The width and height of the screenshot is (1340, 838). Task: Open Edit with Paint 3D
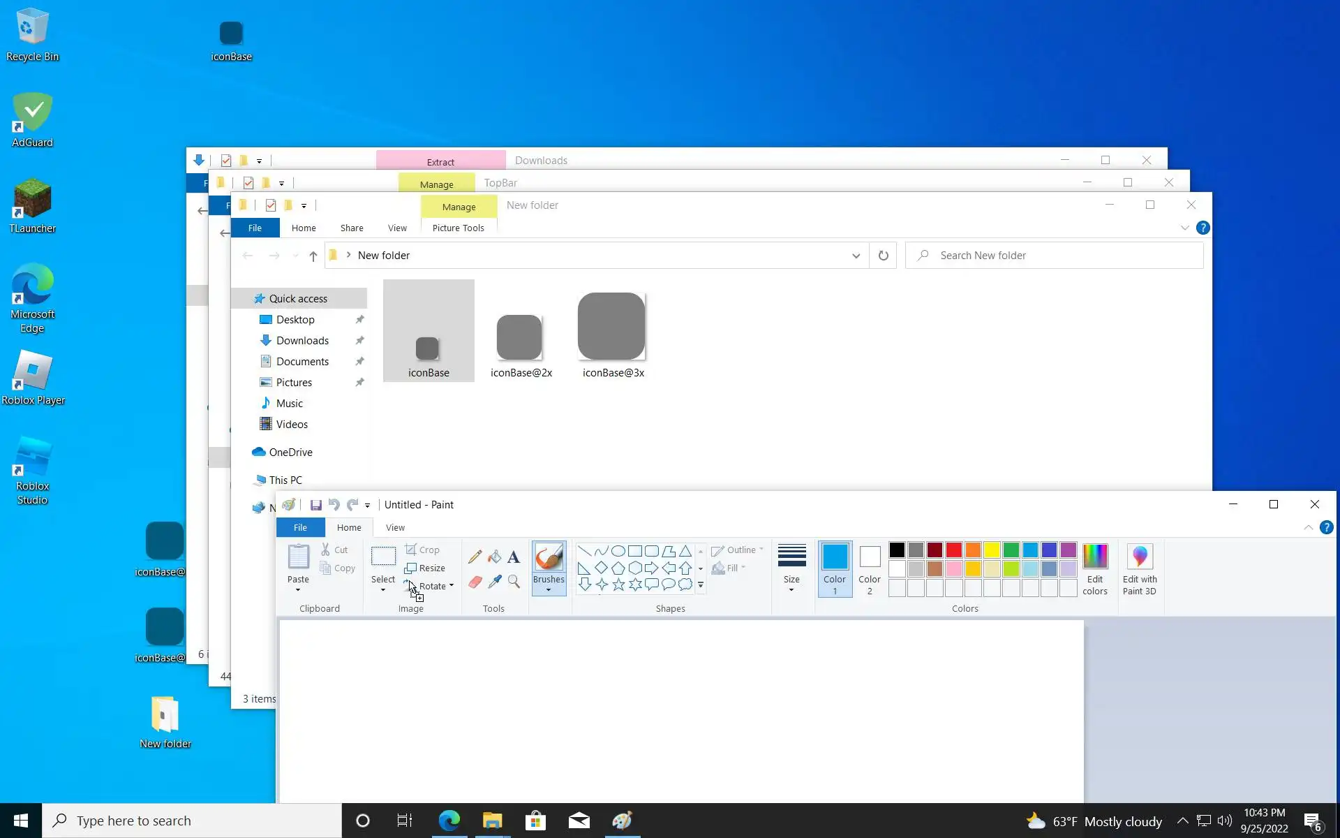1139,569
